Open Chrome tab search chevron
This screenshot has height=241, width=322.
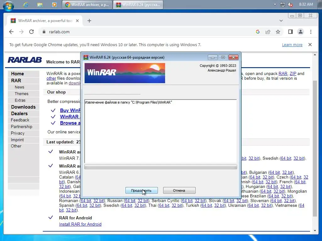281,21
